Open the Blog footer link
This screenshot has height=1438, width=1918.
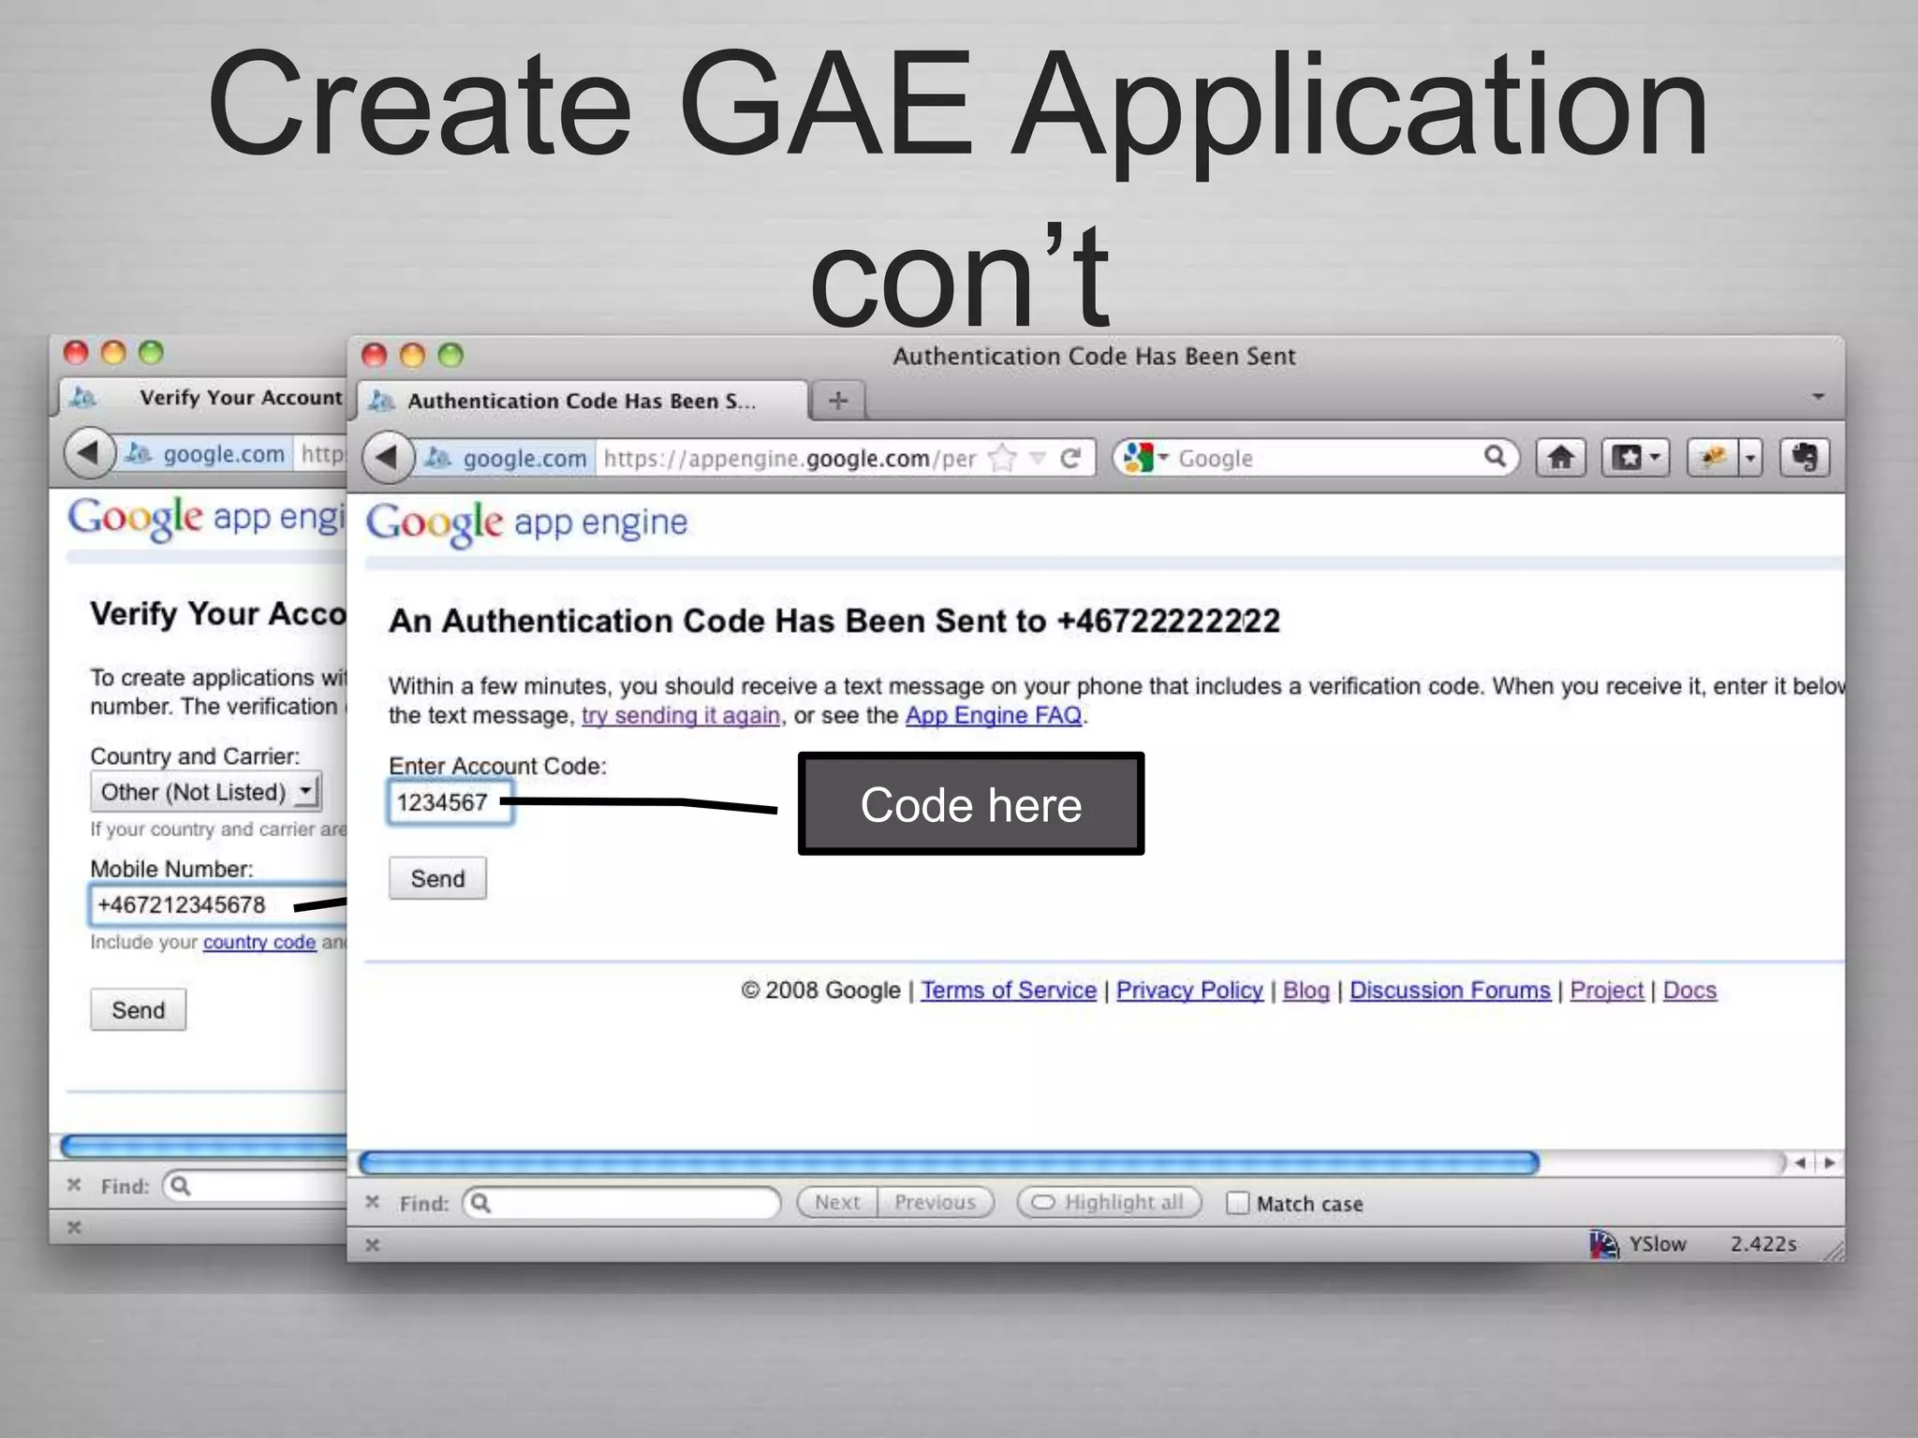1306,990
